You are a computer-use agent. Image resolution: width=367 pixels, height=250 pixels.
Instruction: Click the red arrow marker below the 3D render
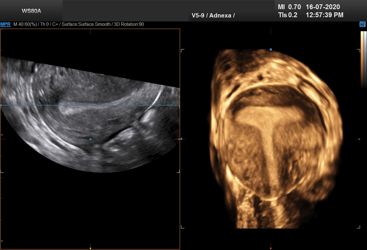[271, 248]
